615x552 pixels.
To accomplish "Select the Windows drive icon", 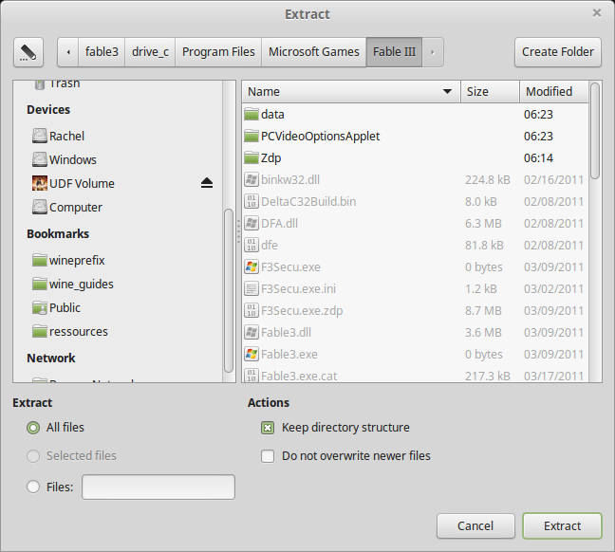I will 39,159.
